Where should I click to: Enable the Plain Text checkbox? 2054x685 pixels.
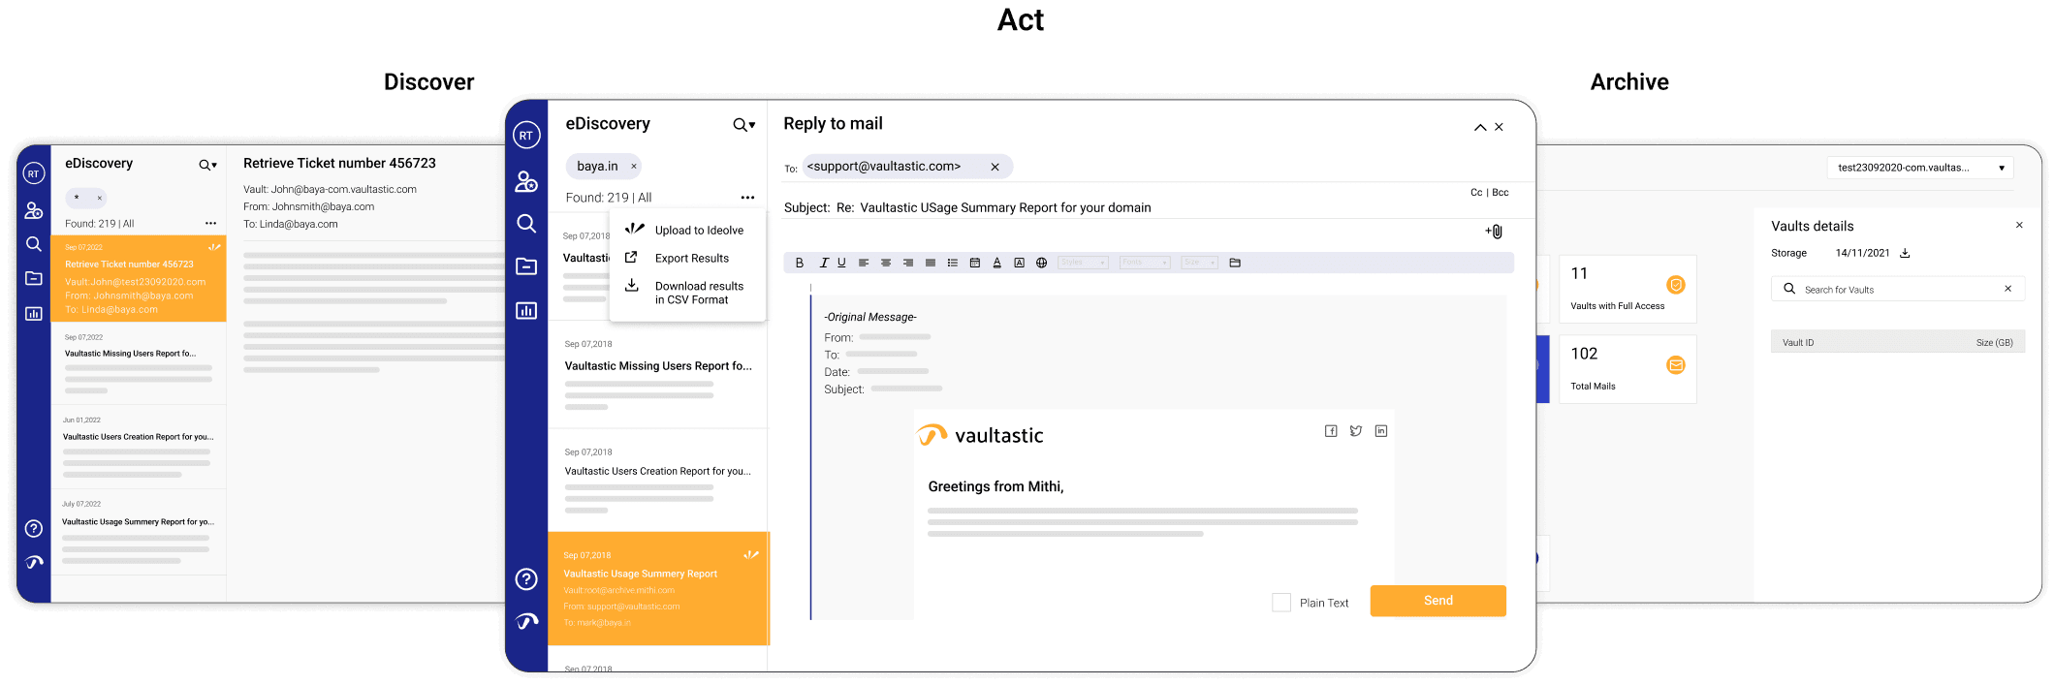(x=1281, y=603)
